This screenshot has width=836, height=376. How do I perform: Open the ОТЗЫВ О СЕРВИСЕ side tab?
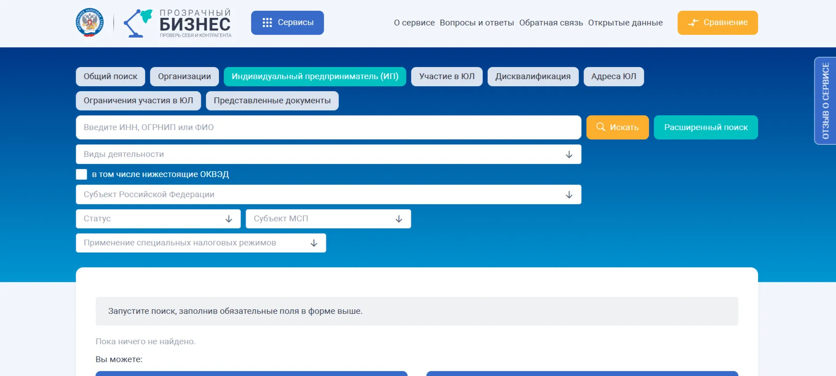point(825,101)
